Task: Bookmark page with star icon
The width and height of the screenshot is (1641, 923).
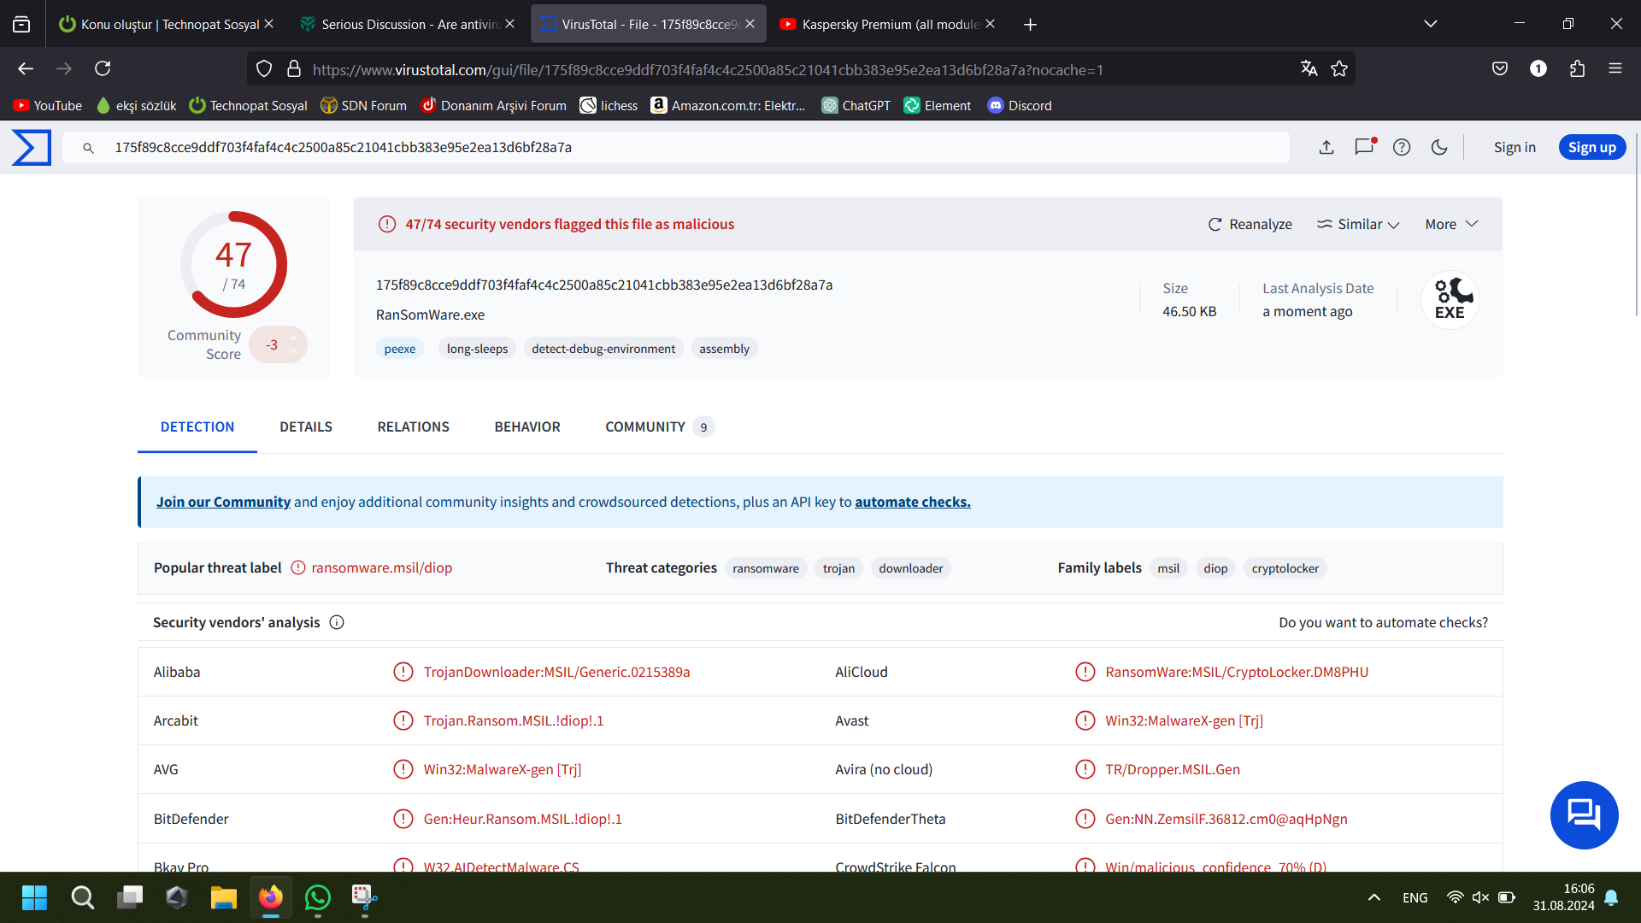Action: [x=1339, y=69]
